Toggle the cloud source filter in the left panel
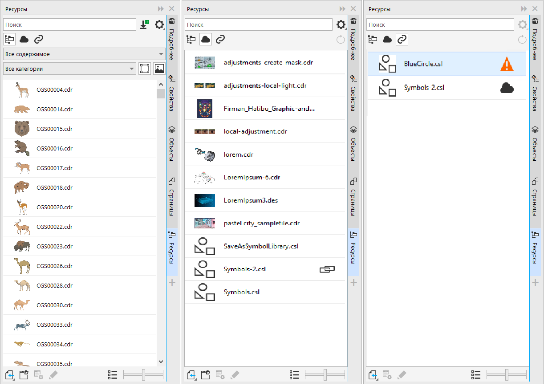548x390 pixels. [24, 40]
